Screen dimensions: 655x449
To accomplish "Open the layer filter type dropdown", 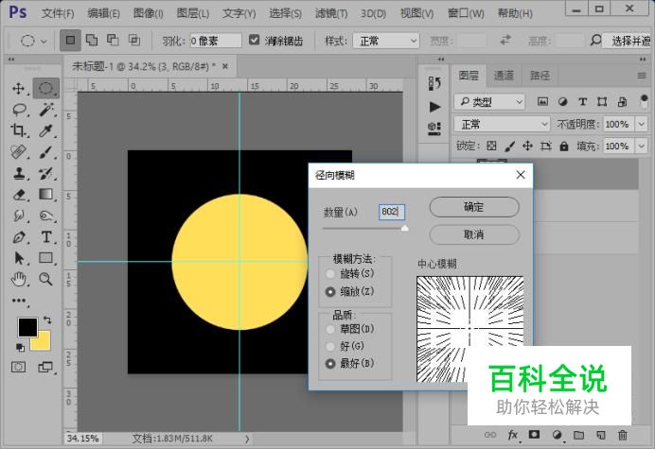I will (488, 102).
